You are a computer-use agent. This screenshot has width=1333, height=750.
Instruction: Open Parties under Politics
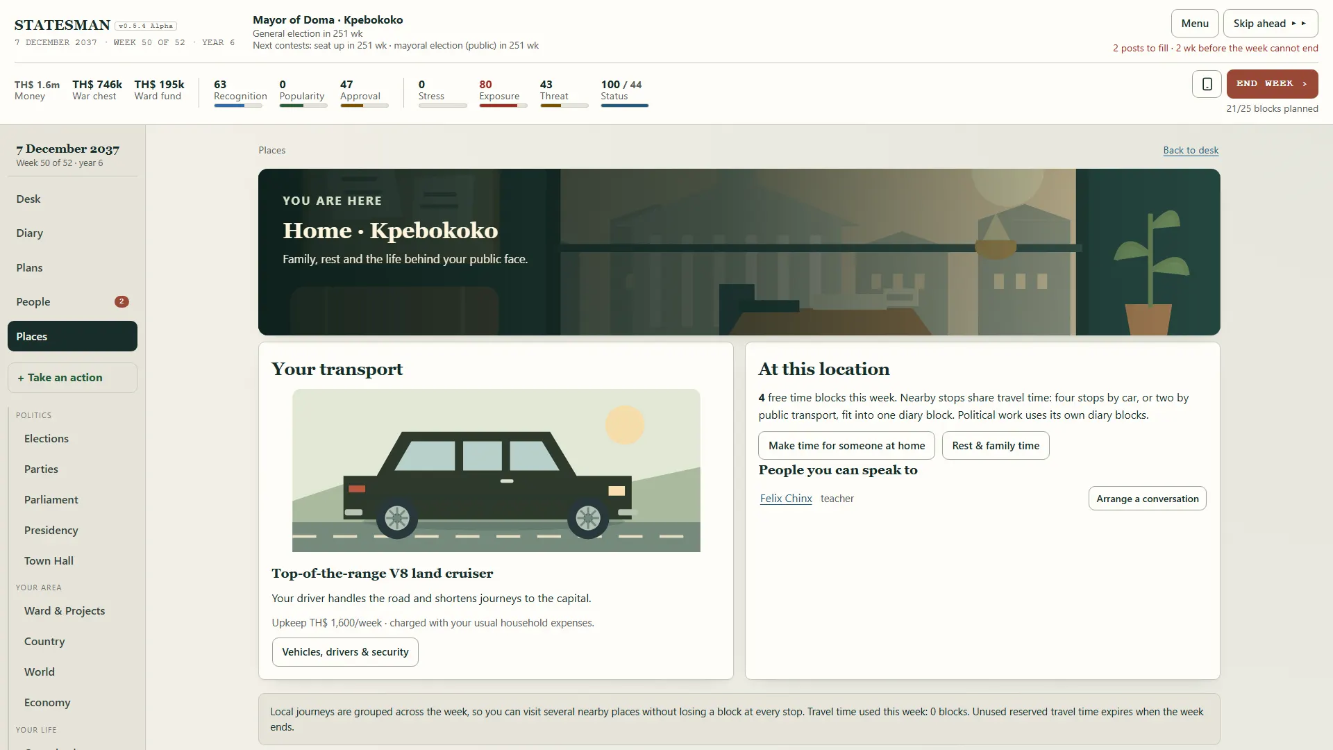point(41,469)
